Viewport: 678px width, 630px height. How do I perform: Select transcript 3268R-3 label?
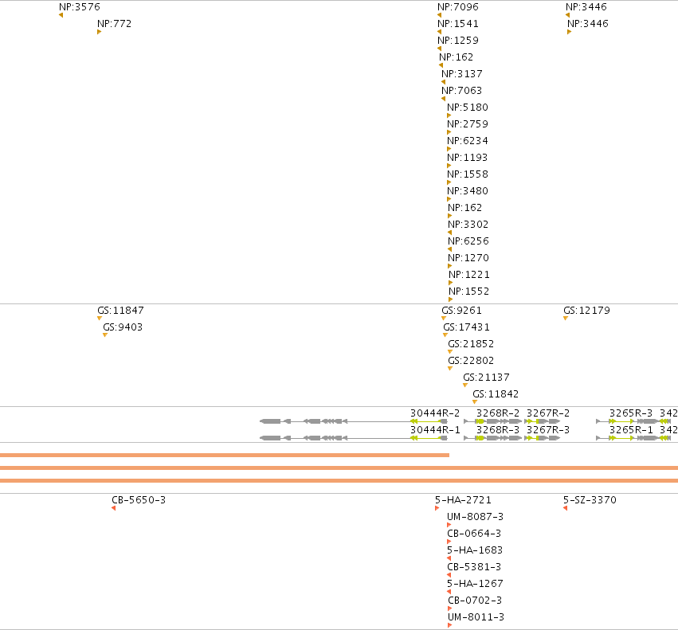[498, 430]
